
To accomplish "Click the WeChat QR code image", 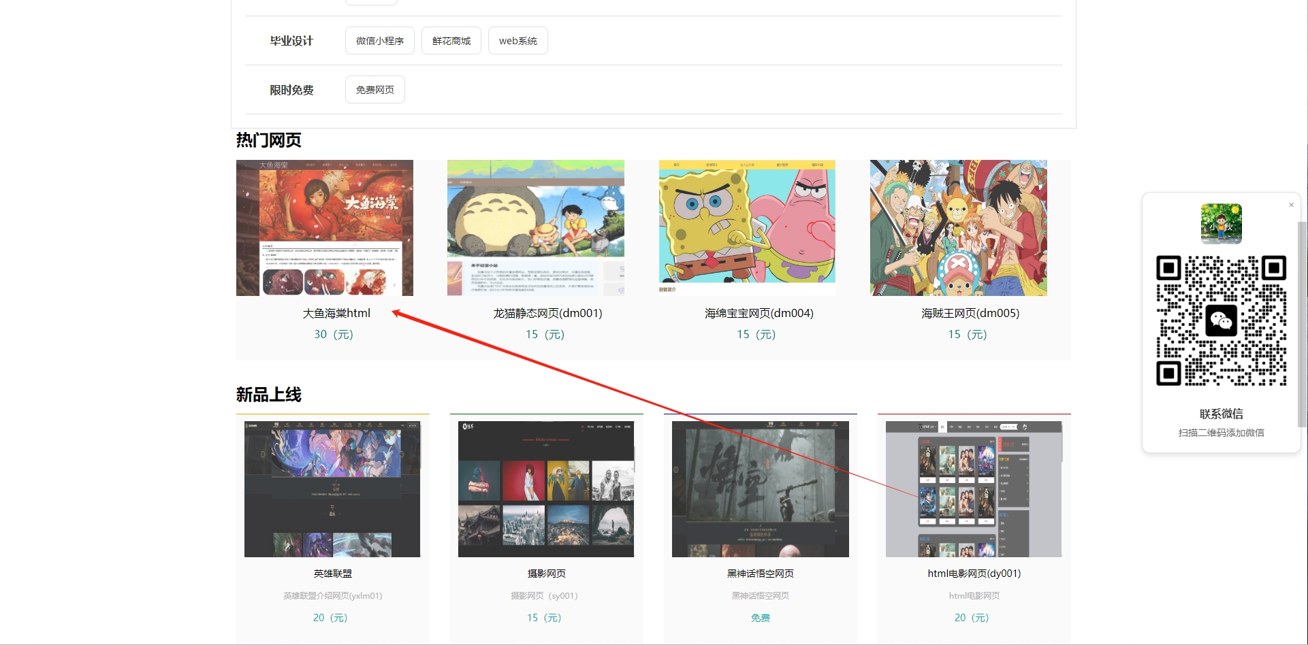I will pos(1222,321).
